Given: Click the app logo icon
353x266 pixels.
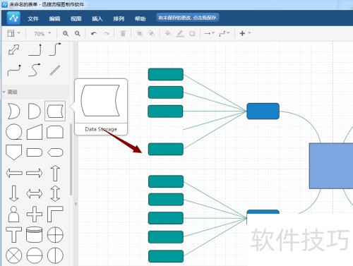Looking at the screenshot, I should (x=13, y=18).
